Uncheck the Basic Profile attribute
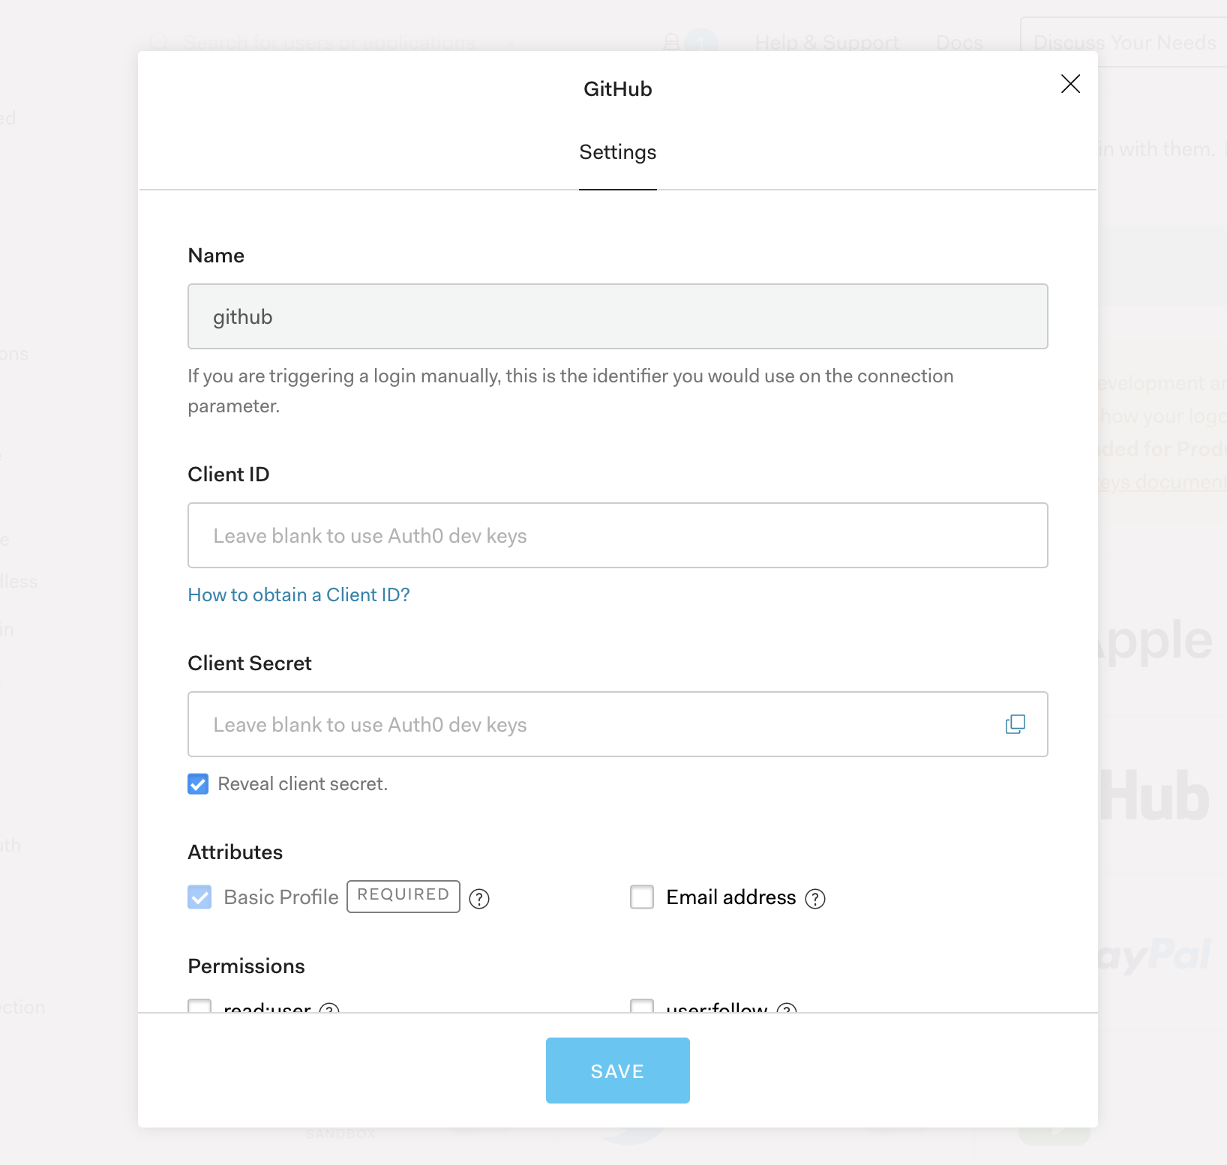 (199, 897)
